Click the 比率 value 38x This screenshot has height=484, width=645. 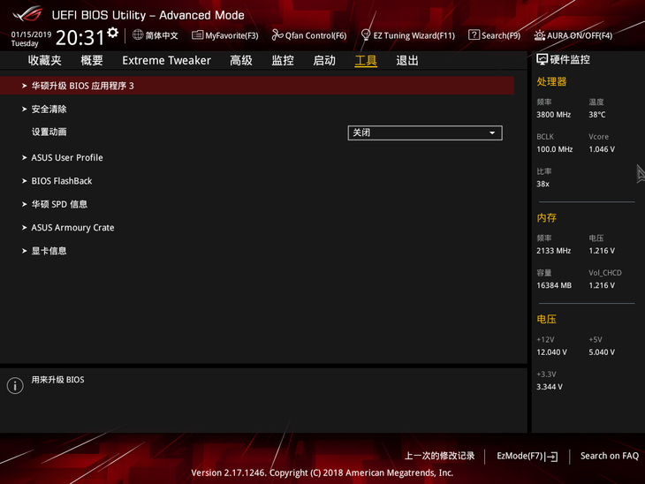click(543, 184)
